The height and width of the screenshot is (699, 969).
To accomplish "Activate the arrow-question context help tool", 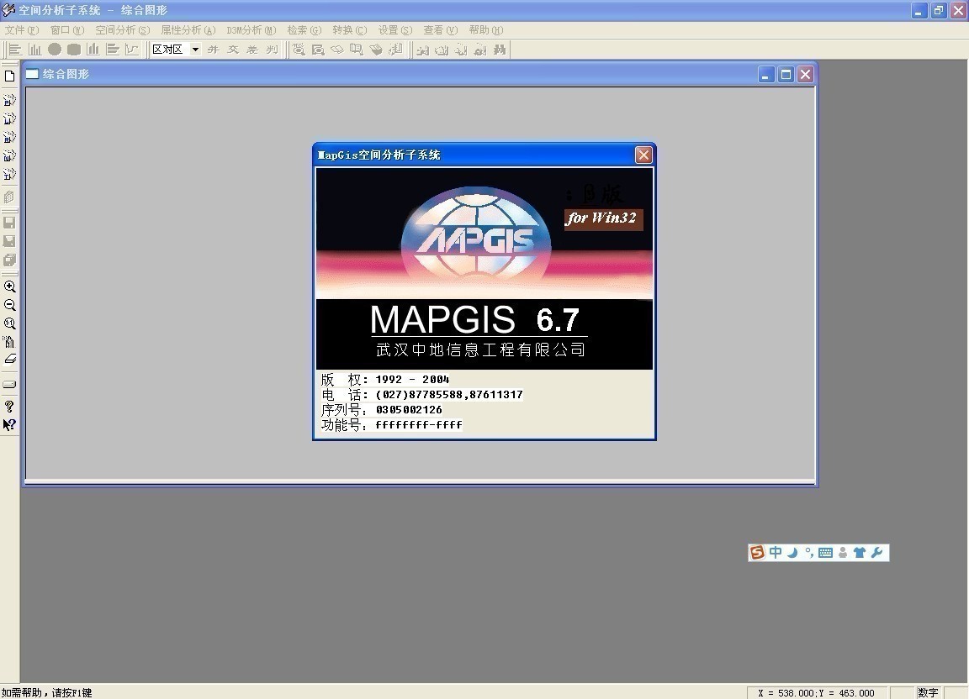I will click(9, 425).
